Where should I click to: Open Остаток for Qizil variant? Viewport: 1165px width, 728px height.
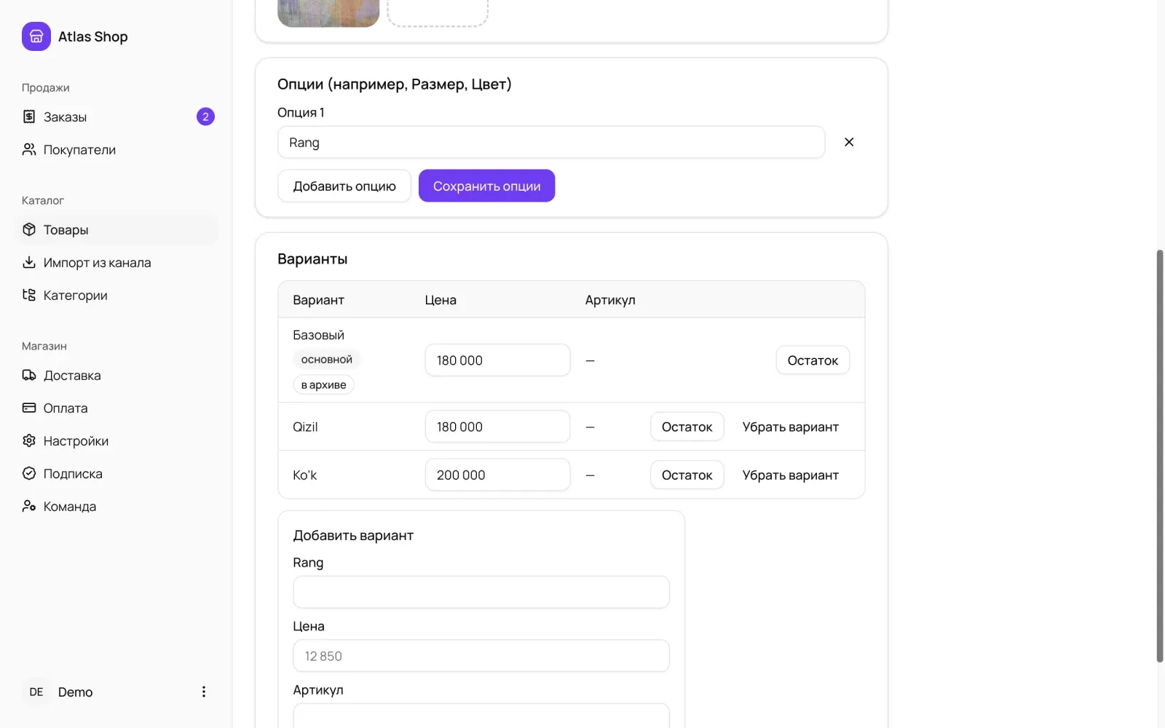click(687, 427)
